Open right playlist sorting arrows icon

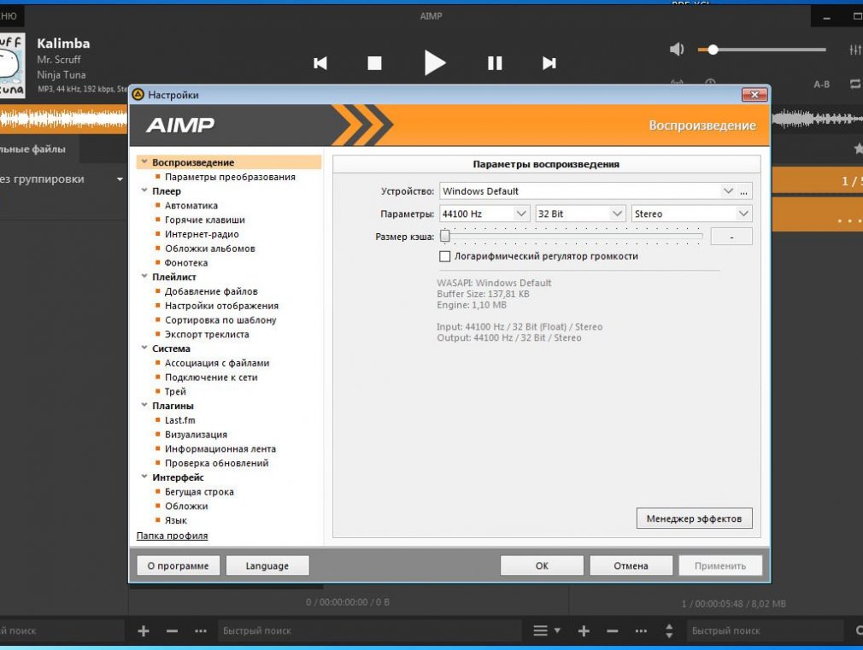coord(669,630)
